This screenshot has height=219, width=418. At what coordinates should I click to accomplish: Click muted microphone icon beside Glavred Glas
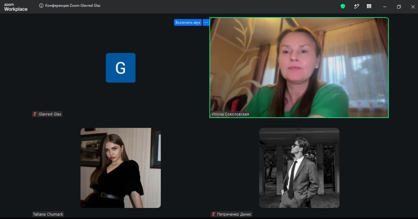pyautogui.click(x=35, y=114)
